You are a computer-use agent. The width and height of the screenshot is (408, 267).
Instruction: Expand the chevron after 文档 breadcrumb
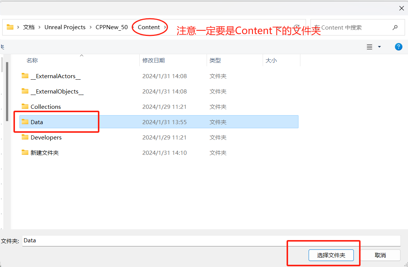(x=39, y=27)
